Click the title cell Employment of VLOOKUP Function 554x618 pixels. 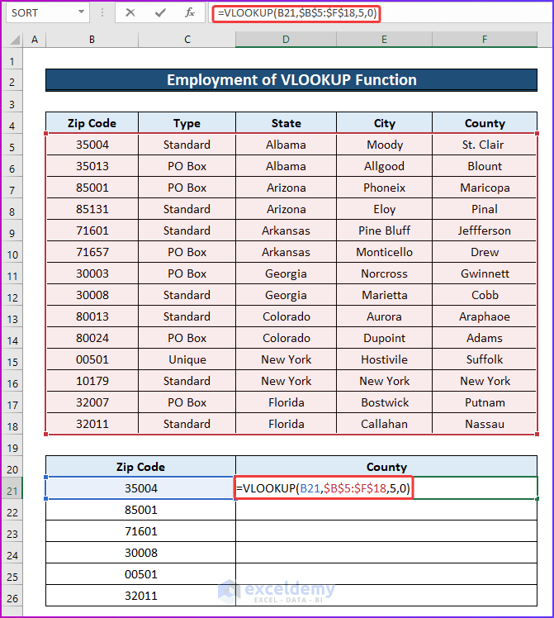click(291, 80)
